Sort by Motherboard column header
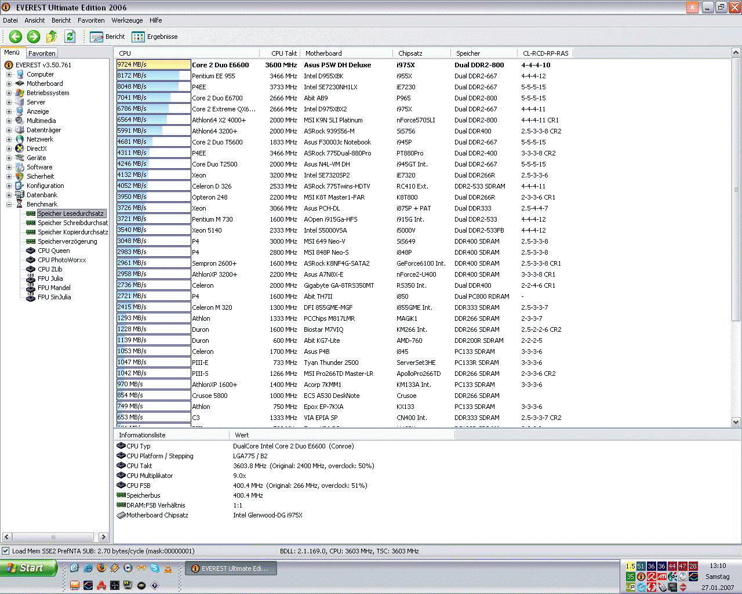The image size is (742, 594). pos(346,53)
